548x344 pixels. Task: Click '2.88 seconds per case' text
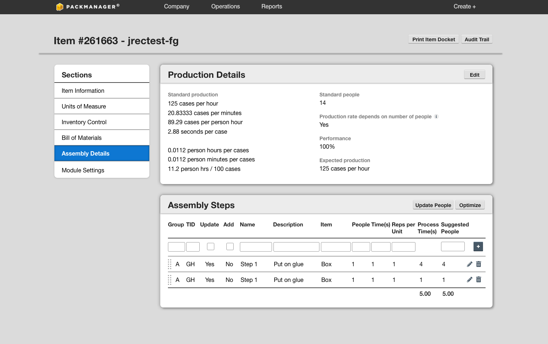198,132
